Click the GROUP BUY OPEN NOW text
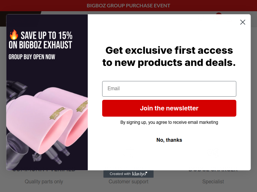 tap(32, 57)
